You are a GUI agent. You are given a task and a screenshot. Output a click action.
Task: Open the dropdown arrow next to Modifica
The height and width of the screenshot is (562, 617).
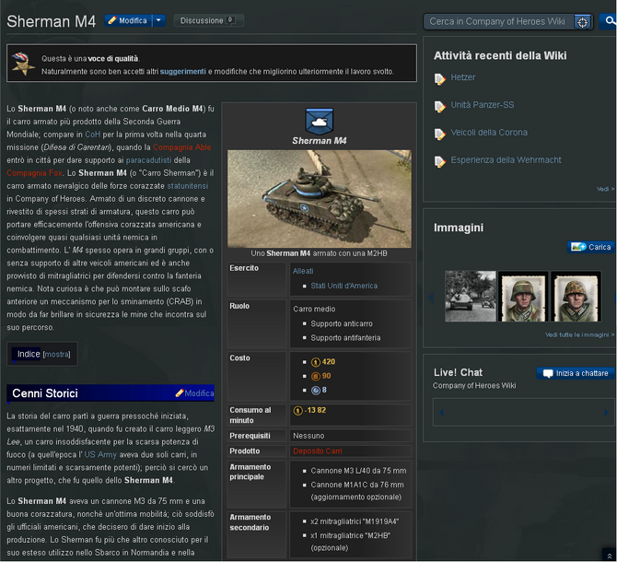pyautogui.click(x=158, y=20)
